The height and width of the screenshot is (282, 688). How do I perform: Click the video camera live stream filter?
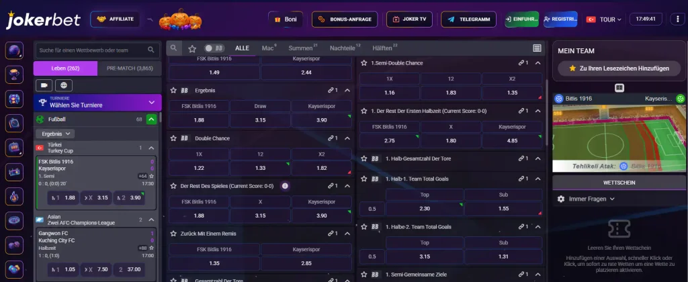coord(44,85)
